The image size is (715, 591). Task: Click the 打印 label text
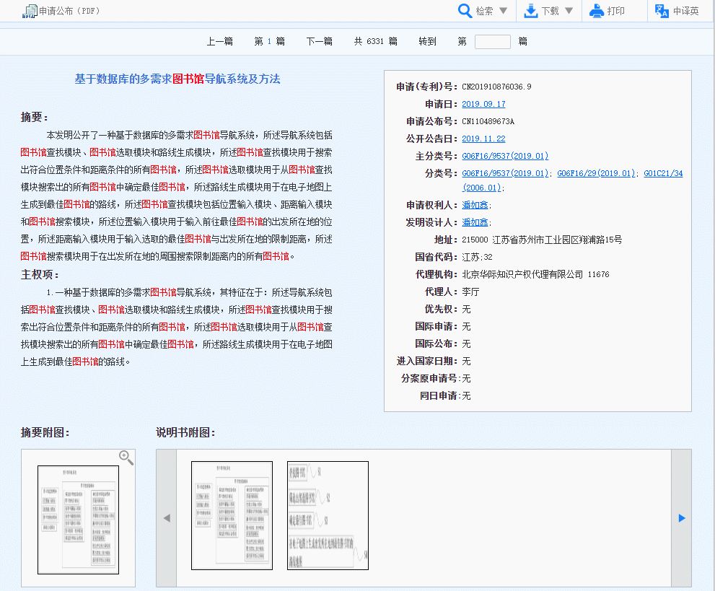615,11
